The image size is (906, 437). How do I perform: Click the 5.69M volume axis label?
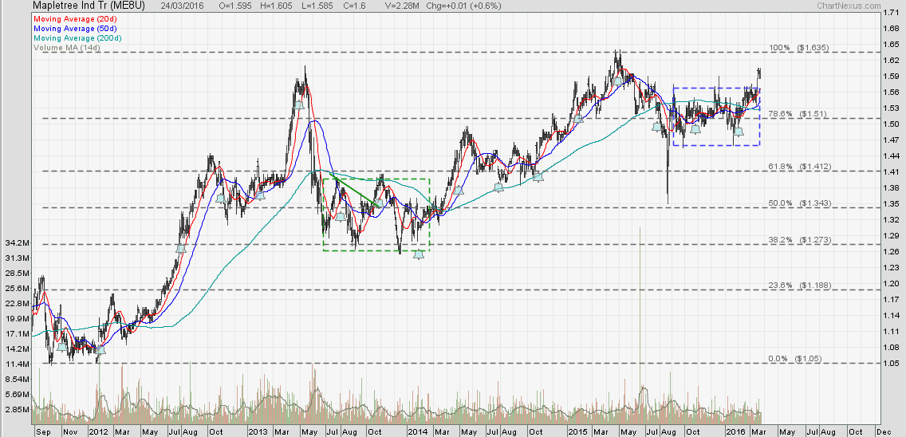pos(16,395)
